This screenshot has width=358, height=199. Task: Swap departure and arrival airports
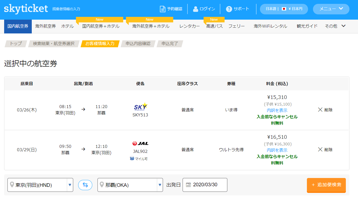tap(85, 185)
